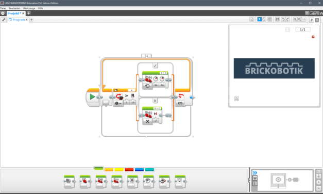
Task: Undo the last action via toolbar
Action: coord(283,19)
